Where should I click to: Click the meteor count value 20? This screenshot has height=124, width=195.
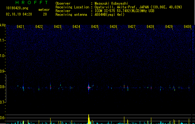coord(45,14)
